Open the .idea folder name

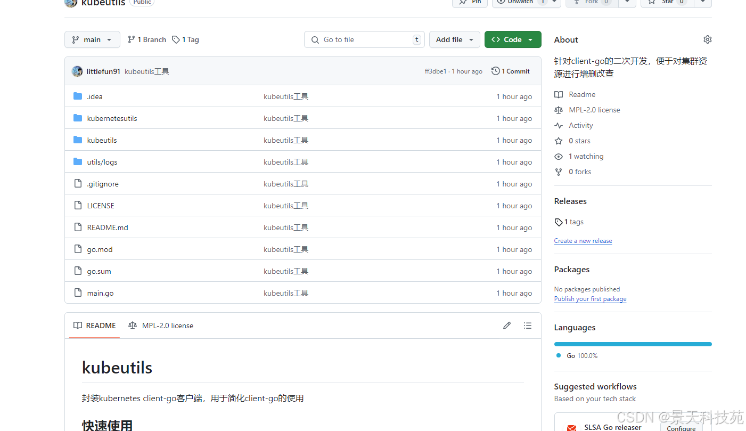click(95, 96)
